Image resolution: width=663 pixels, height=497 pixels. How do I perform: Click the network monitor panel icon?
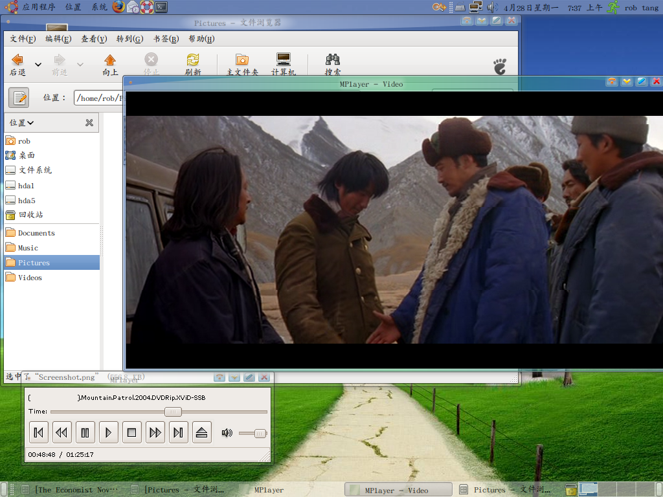[x=476, y=7]
